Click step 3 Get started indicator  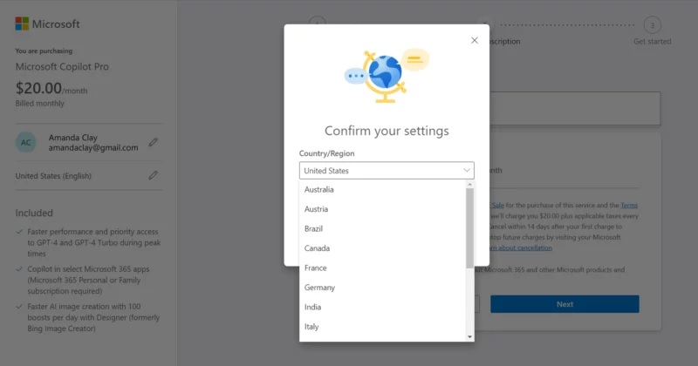coord(652,25)
